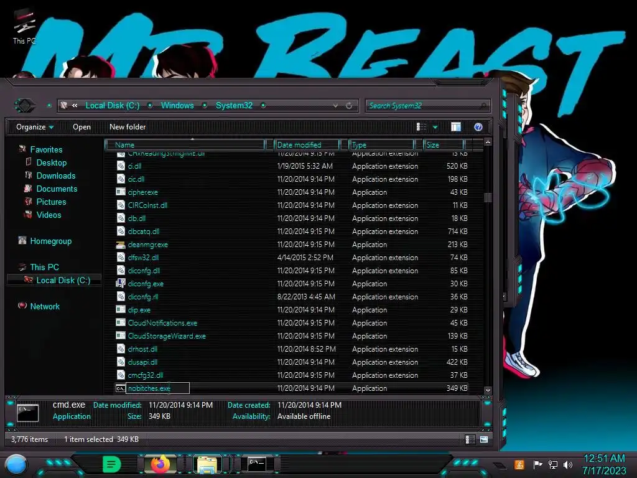Select the ci.dll file
637x478 pixels.
pyautogui.click(x=134, y=166)
